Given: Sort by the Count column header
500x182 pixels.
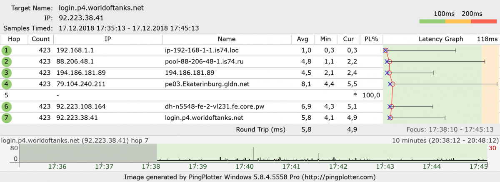Looking at the screenshot, I should 40,39.
